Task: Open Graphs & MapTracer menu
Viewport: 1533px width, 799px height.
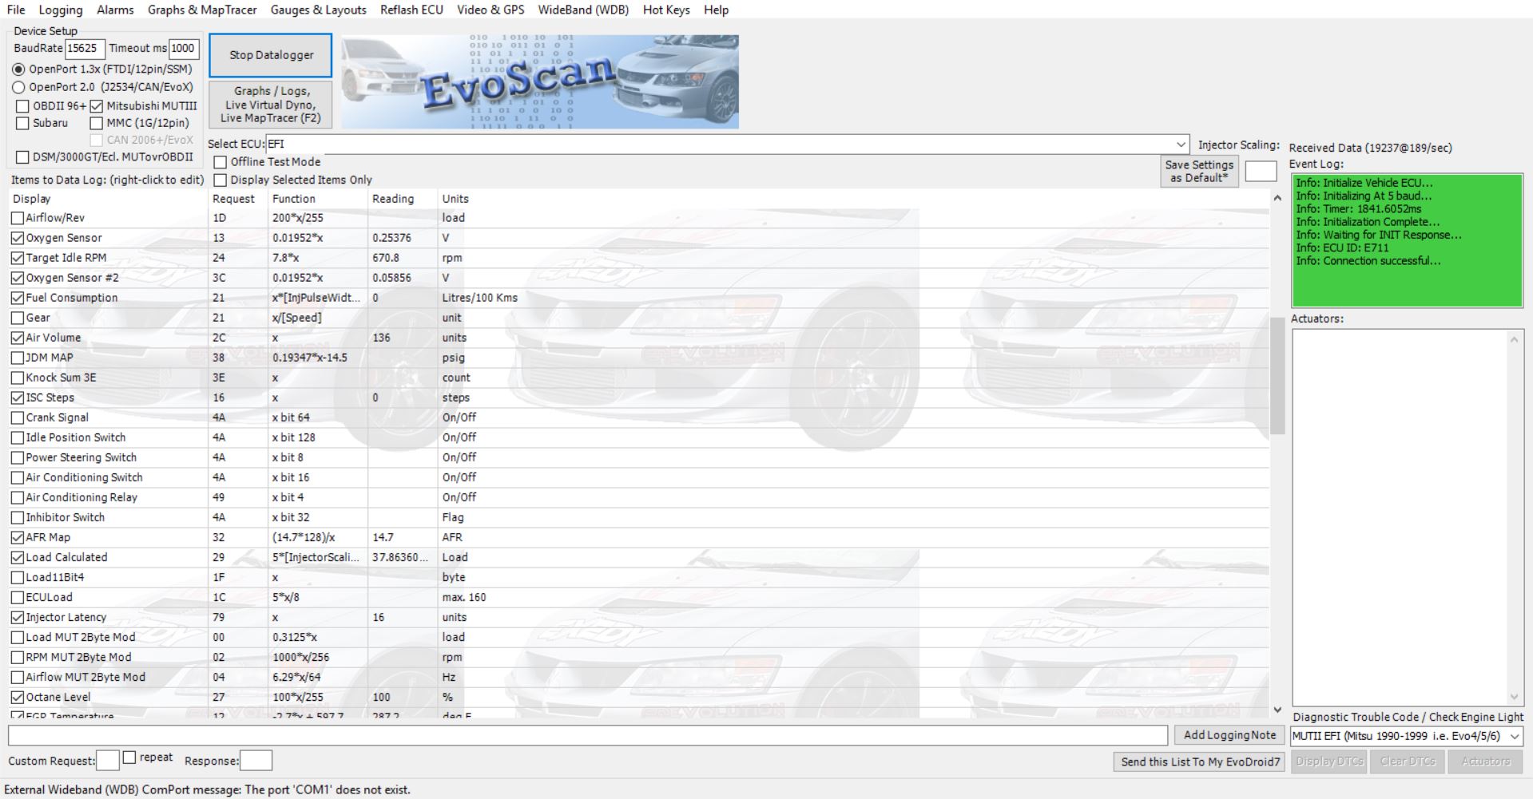Action: click(x=202, y=10)
